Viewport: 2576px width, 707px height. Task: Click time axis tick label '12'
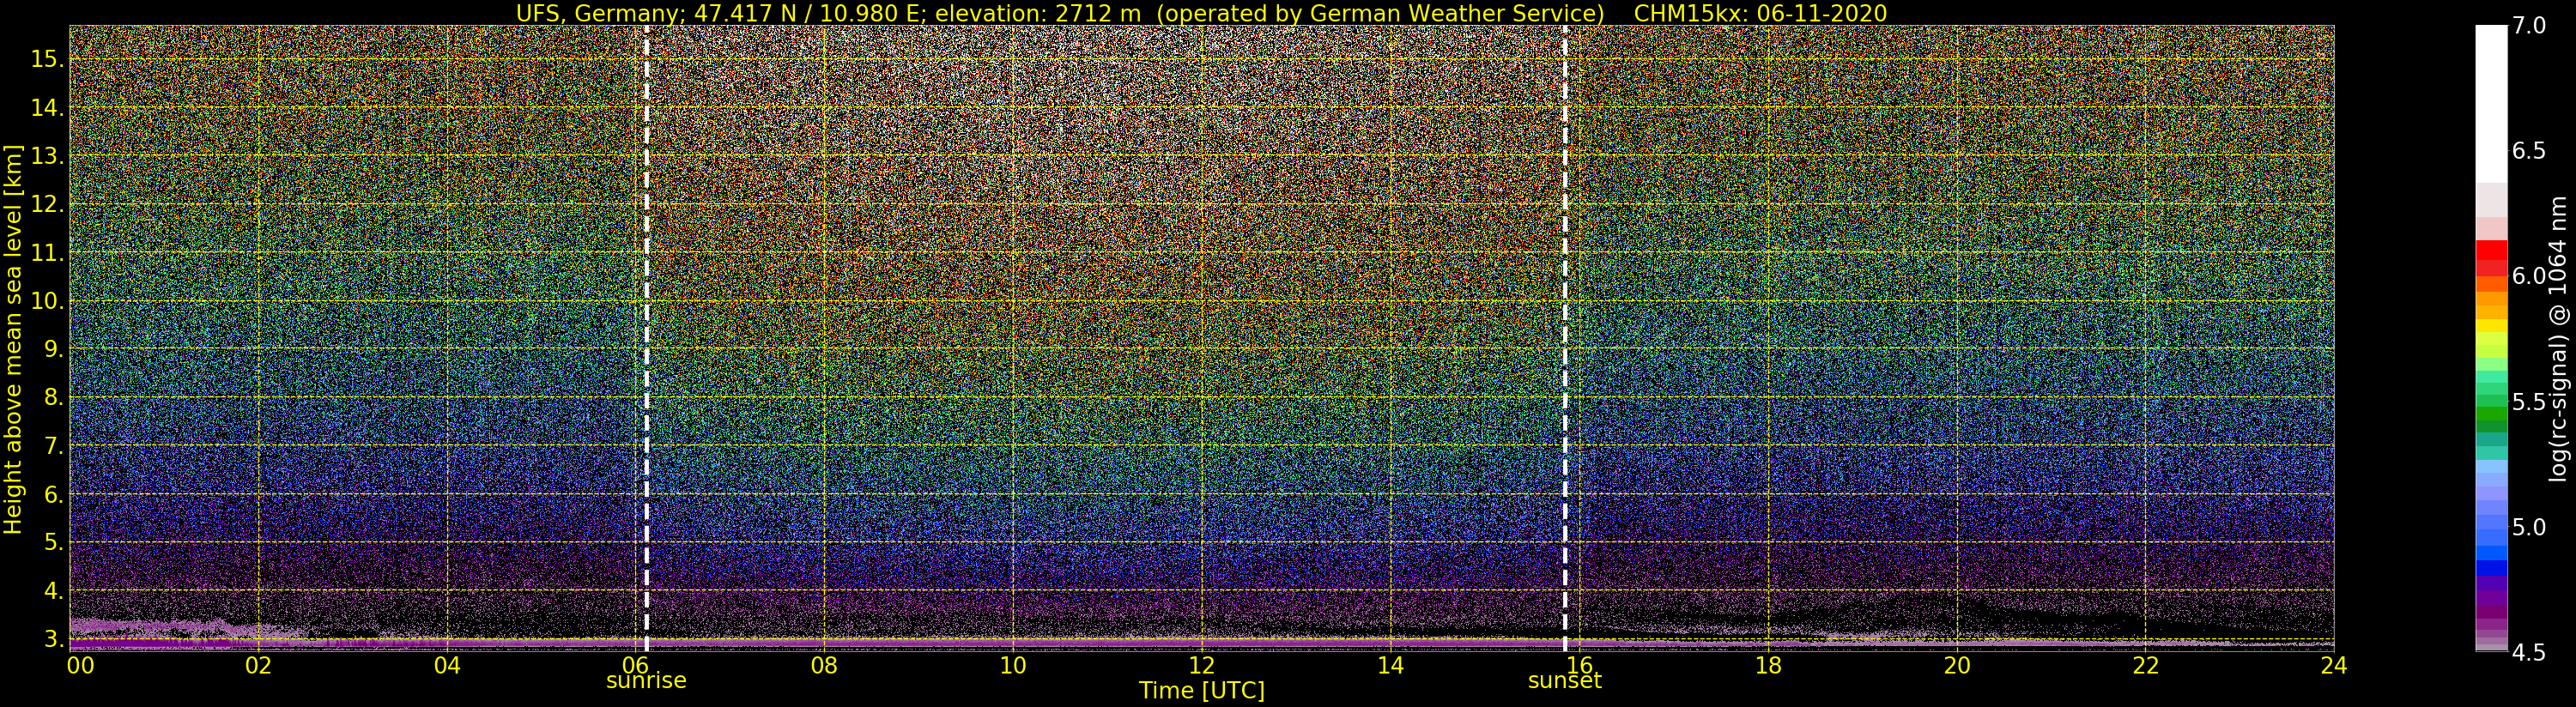coord(1202,665)
